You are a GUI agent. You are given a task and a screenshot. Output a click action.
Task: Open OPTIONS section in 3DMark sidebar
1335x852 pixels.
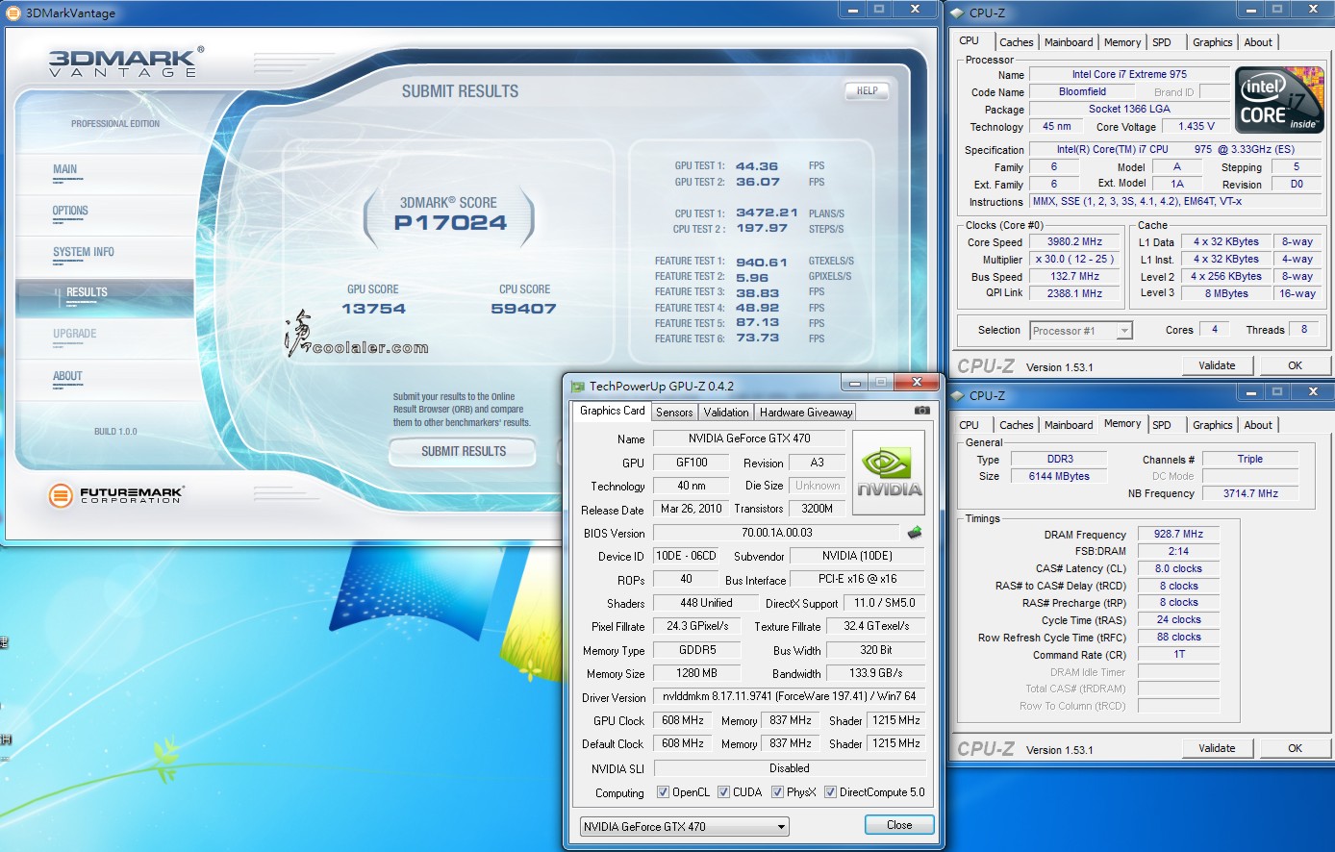coord(70,212)
